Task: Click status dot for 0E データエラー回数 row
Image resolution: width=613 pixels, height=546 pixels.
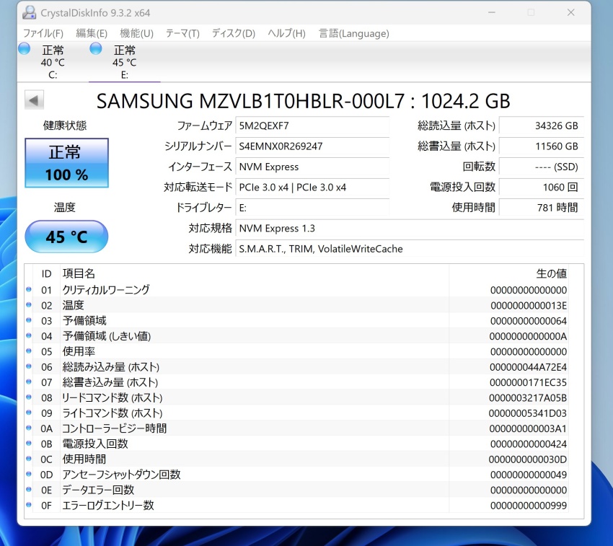Action: (29, 489)
